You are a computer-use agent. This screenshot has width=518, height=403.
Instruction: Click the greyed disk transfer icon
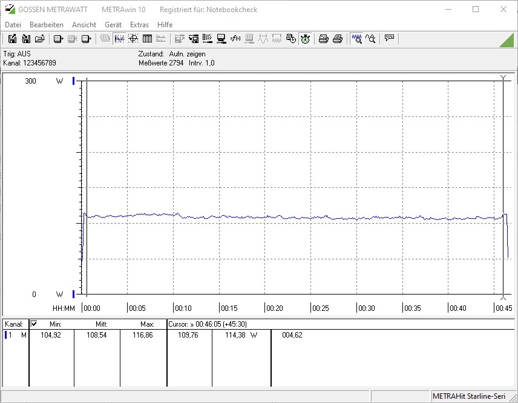coord(179,39)
